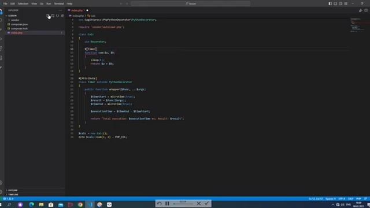Click line 11 #[Timer] attribute text
The height and width of the screenshot is (208, 370).
pyautogui.click(x=91, y=49)
